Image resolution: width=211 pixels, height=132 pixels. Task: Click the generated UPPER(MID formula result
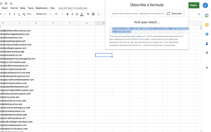pyautogui.click(x=149, y=30)
